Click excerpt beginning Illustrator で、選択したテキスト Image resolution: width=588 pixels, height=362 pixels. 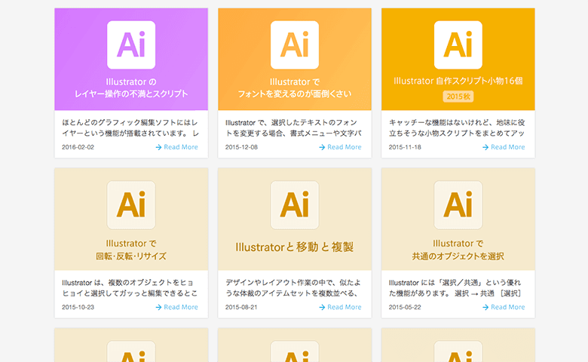coord(294,128)
